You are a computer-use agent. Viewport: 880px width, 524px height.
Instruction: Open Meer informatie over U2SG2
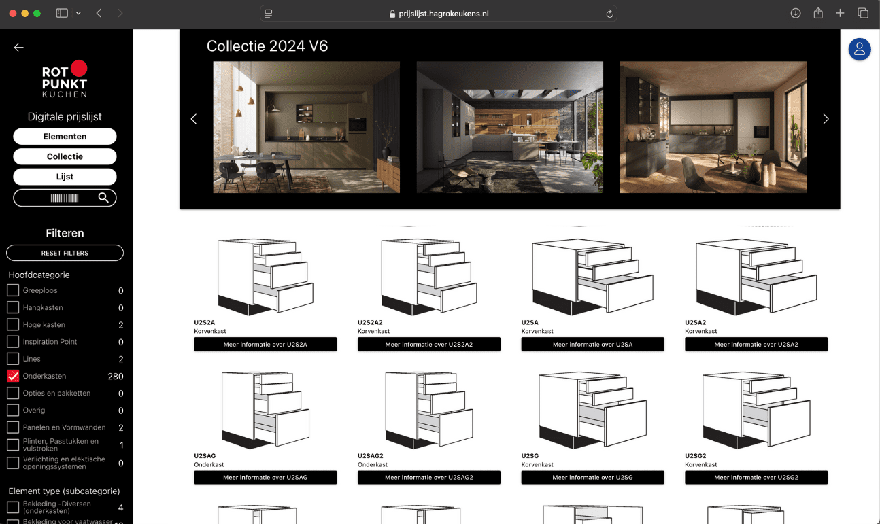756,478
